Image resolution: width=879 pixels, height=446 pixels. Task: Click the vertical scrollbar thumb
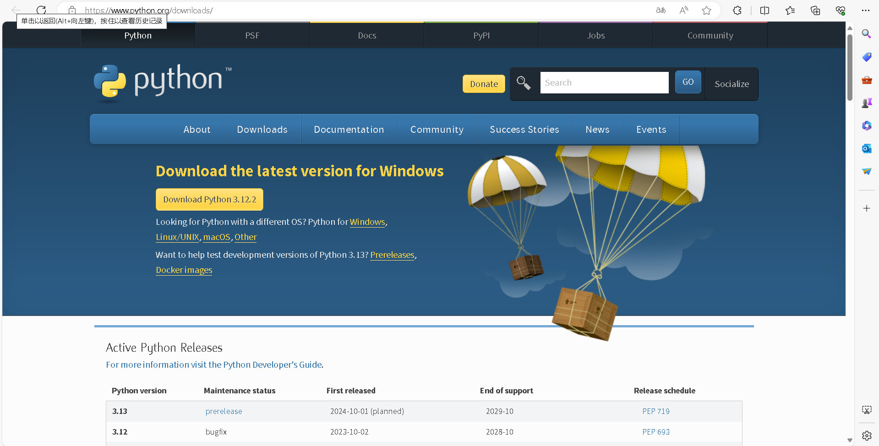850,67
